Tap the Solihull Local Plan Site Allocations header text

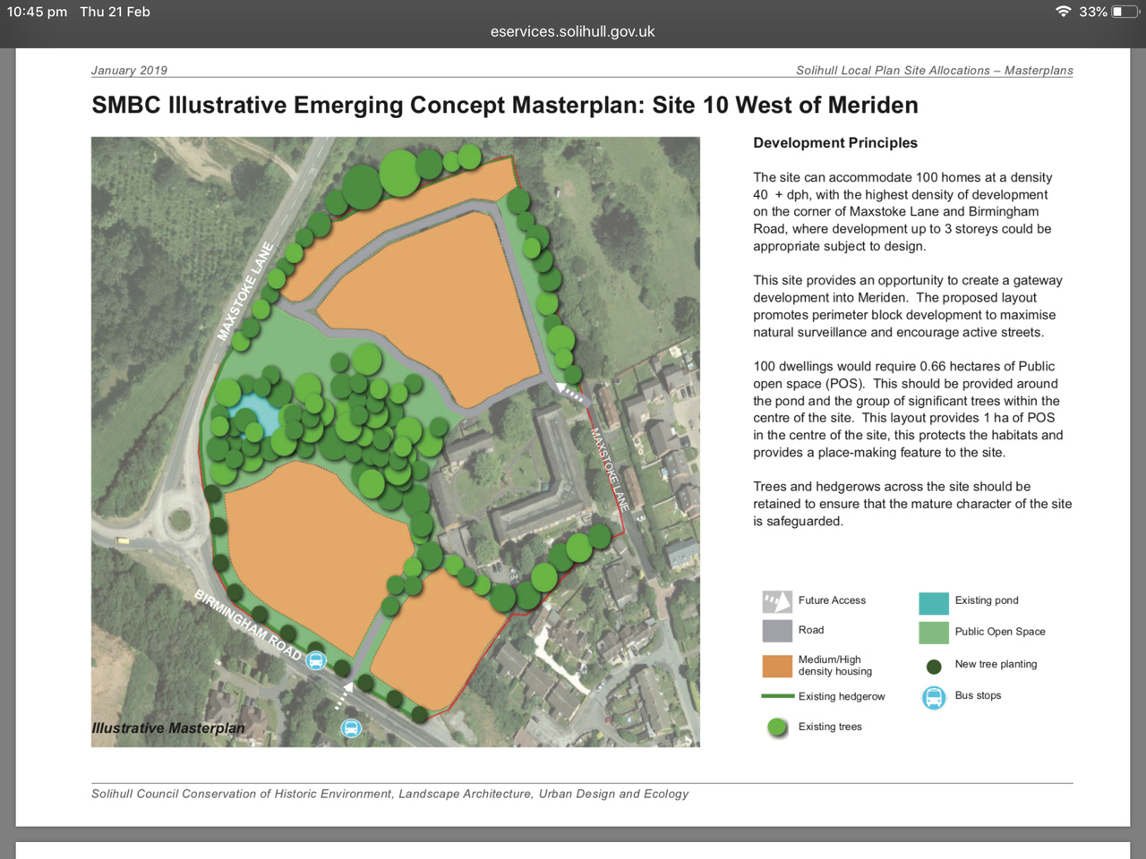tap(934, 71)
